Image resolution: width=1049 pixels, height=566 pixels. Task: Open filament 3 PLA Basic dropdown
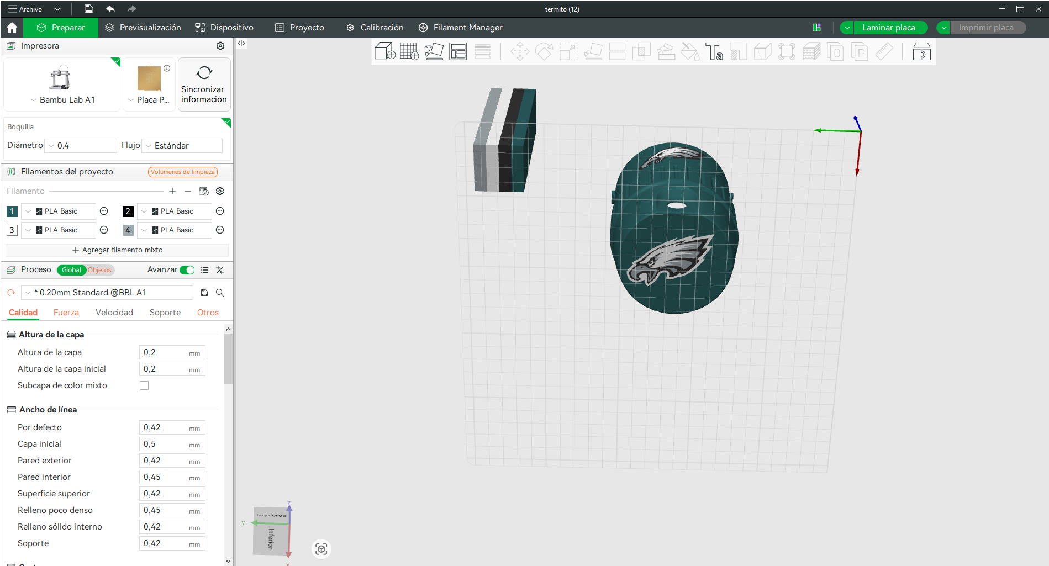(58, 230)
